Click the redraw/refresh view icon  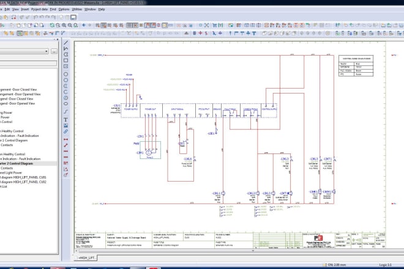click(x=52, y=25)
